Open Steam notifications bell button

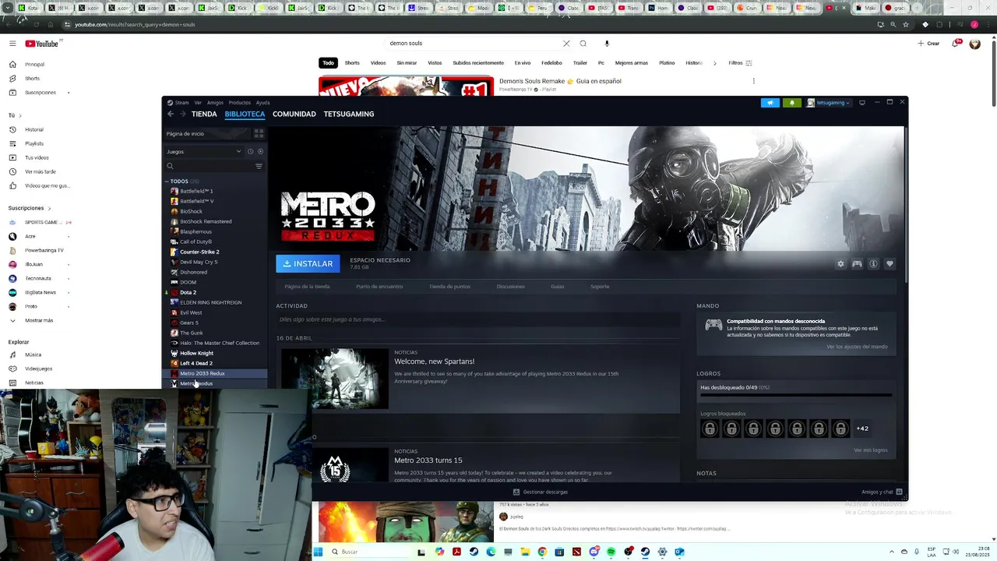792,103
